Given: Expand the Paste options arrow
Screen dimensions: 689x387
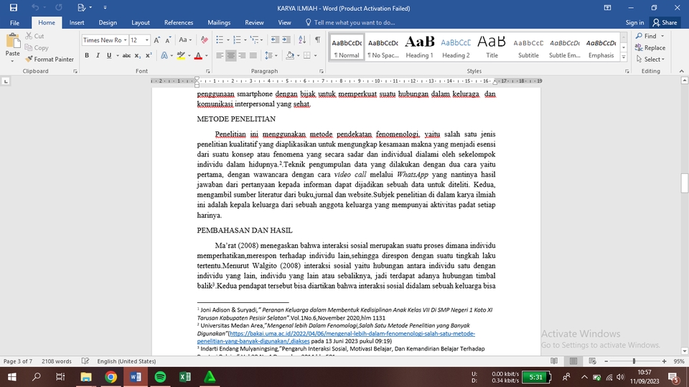Looking at the screenshot, I should point(12,61).
